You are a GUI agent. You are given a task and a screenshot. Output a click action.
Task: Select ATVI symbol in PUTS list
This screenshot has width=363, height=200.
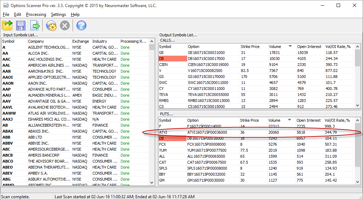click(163, 132)
